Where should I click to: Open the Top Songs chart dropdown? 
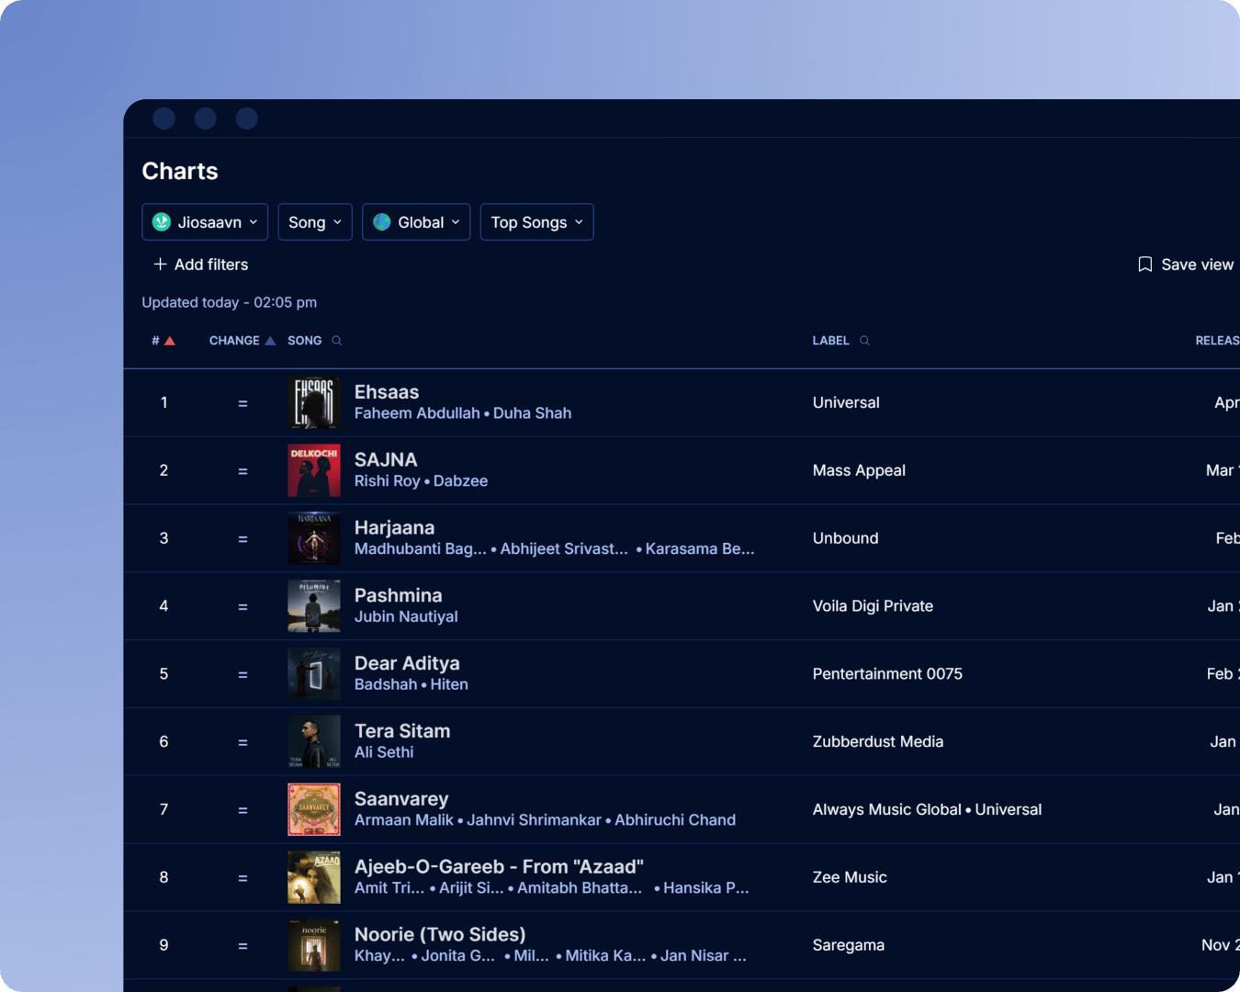pos(536,221)
